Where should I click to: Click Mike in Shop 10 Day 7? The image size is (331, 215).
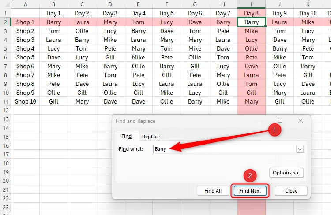click(x=223, y=102)
